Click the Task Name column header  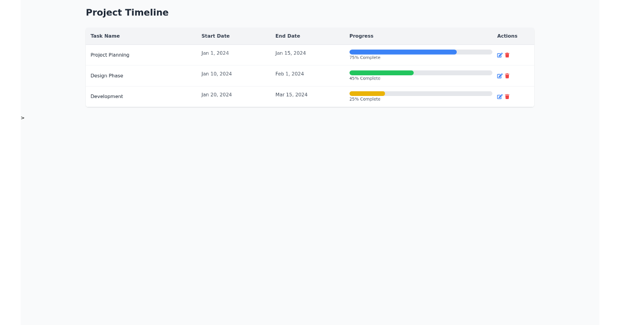click(x=105, y=36)
